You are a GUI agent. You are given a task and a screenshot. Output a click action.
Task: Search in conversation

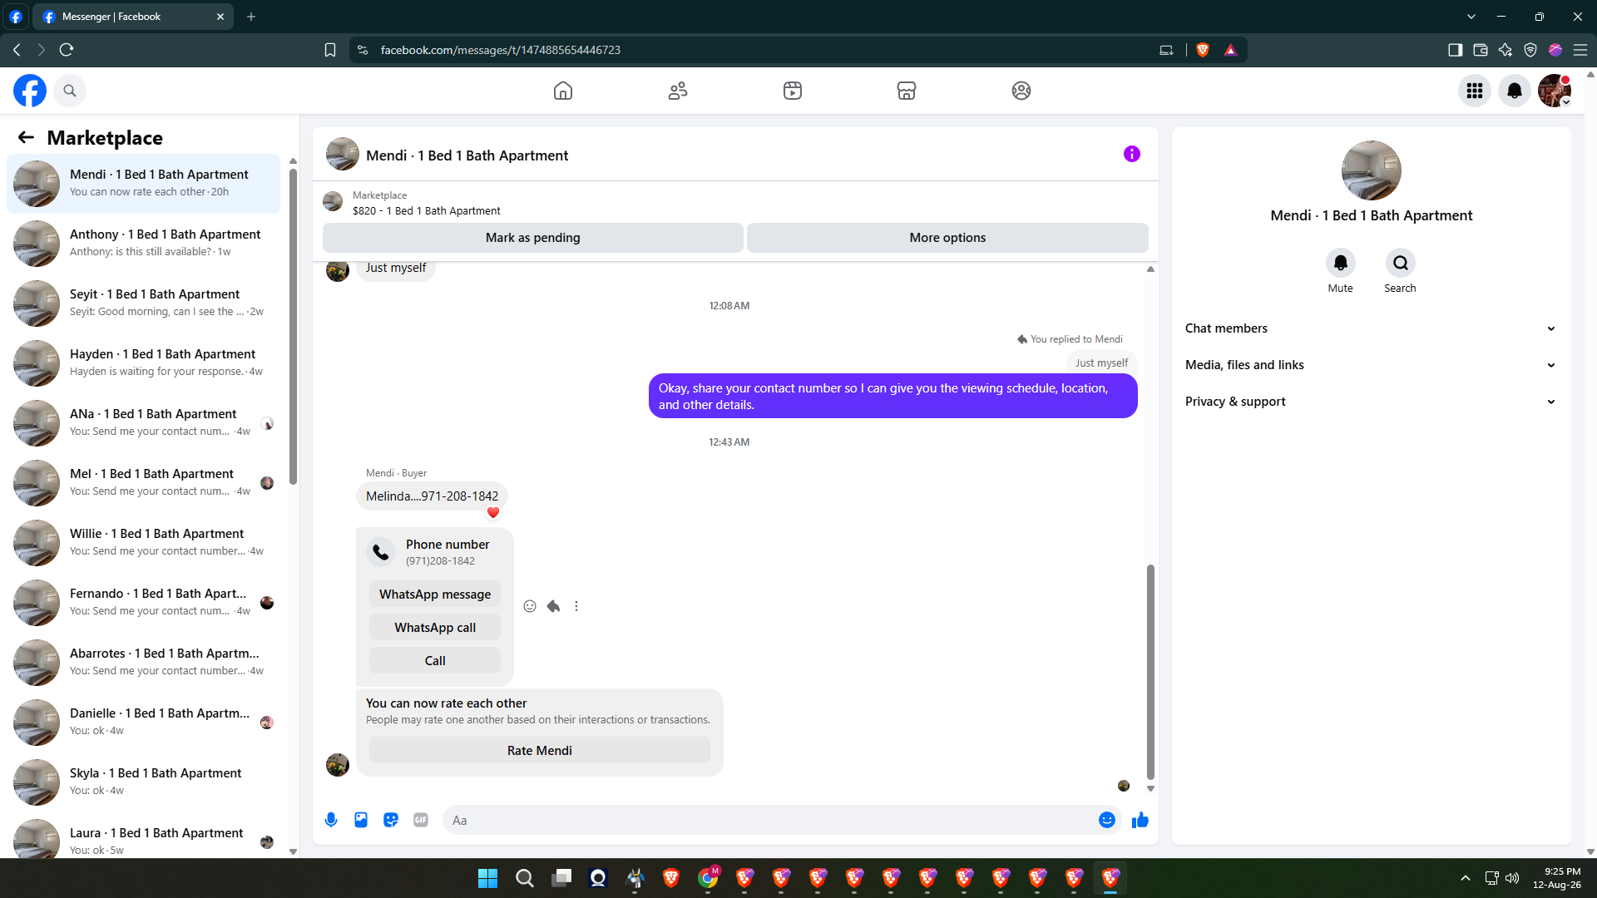[x=1401, y=263]
